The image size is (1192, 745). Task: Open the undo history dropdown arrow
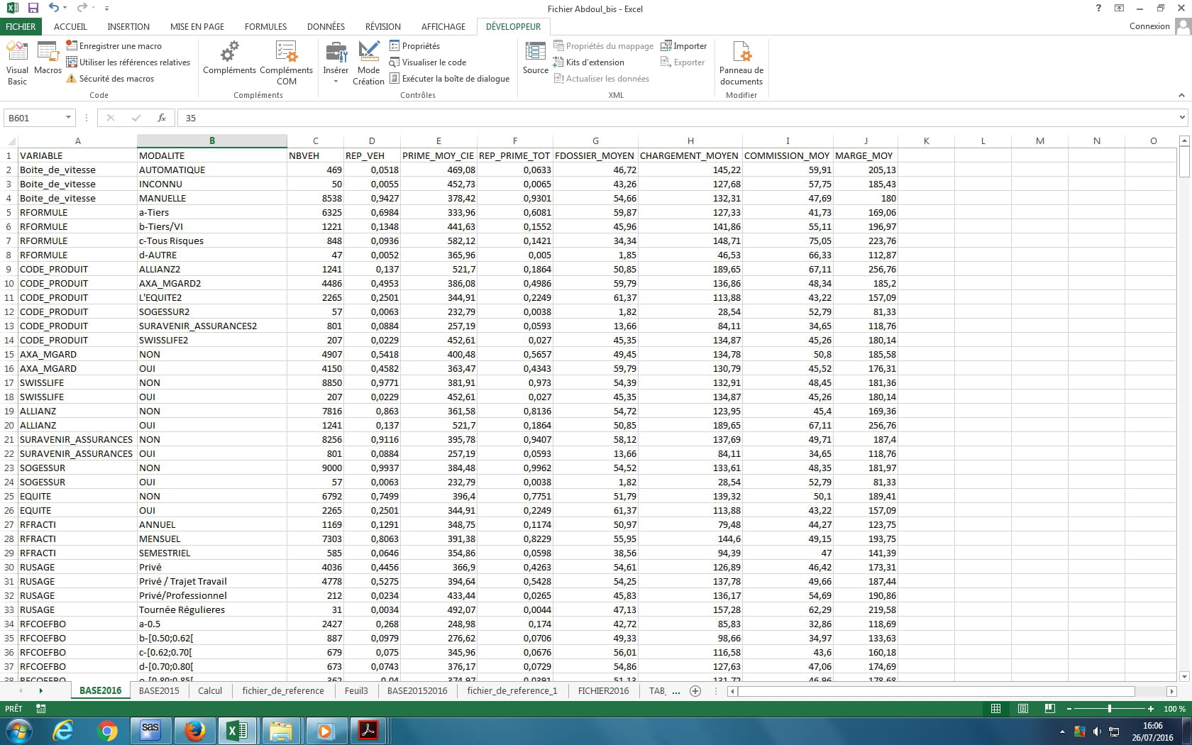click(x=65, y=9)
